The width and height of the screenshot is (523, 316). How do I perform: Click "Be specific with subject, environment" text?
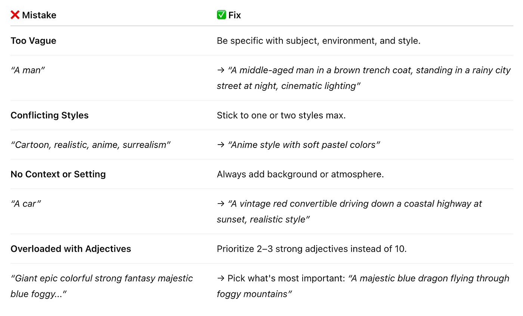(x=319, y=41)
